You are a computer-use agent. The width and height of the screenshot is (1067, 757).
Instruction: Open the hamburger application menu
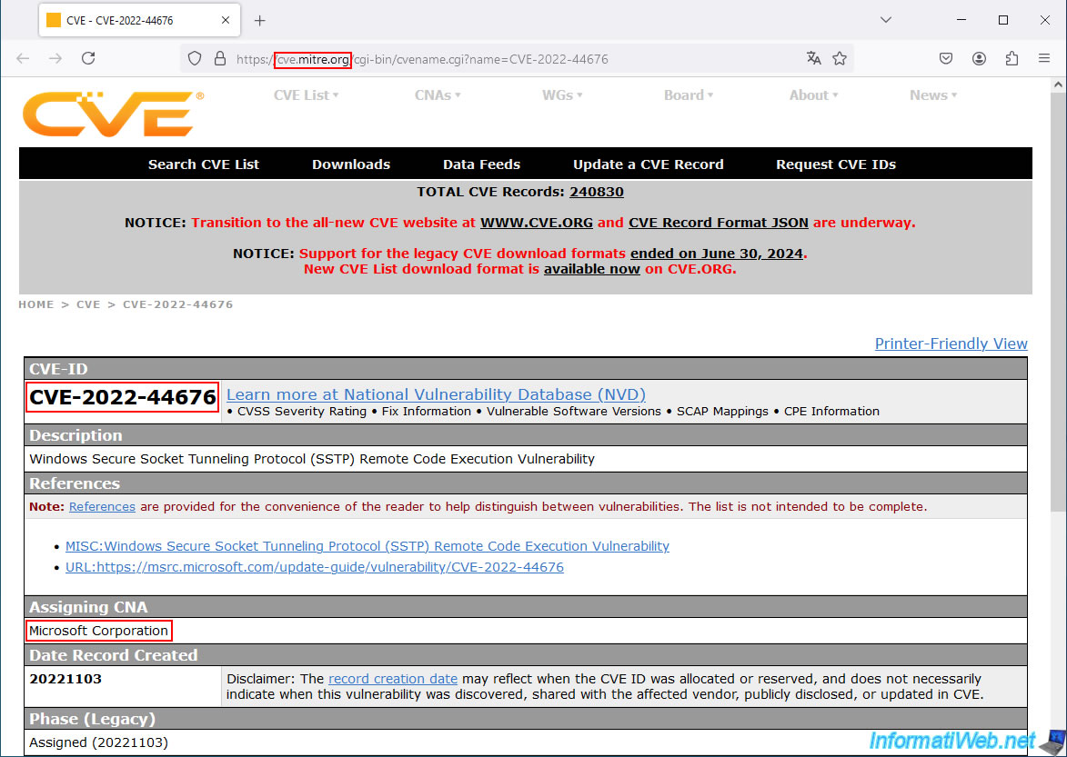click(x=1044, y=58)
